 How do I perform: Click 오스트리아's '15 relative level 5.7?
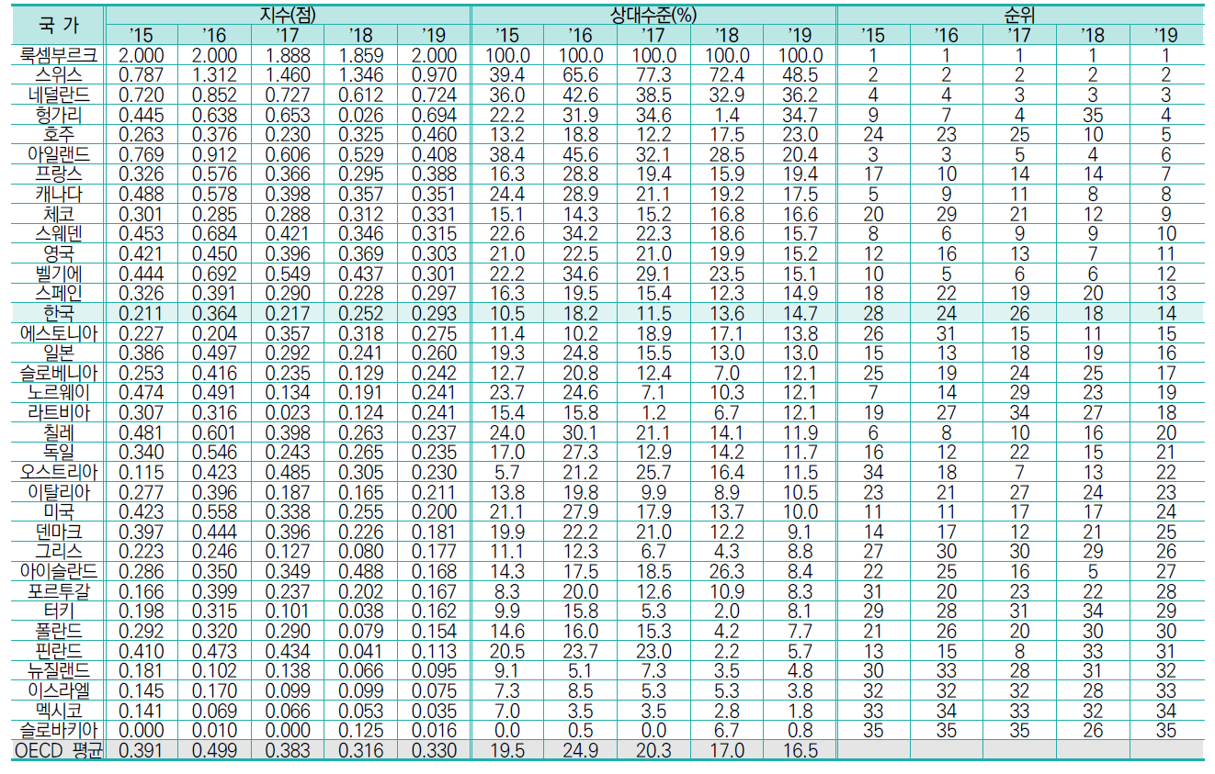507,474
